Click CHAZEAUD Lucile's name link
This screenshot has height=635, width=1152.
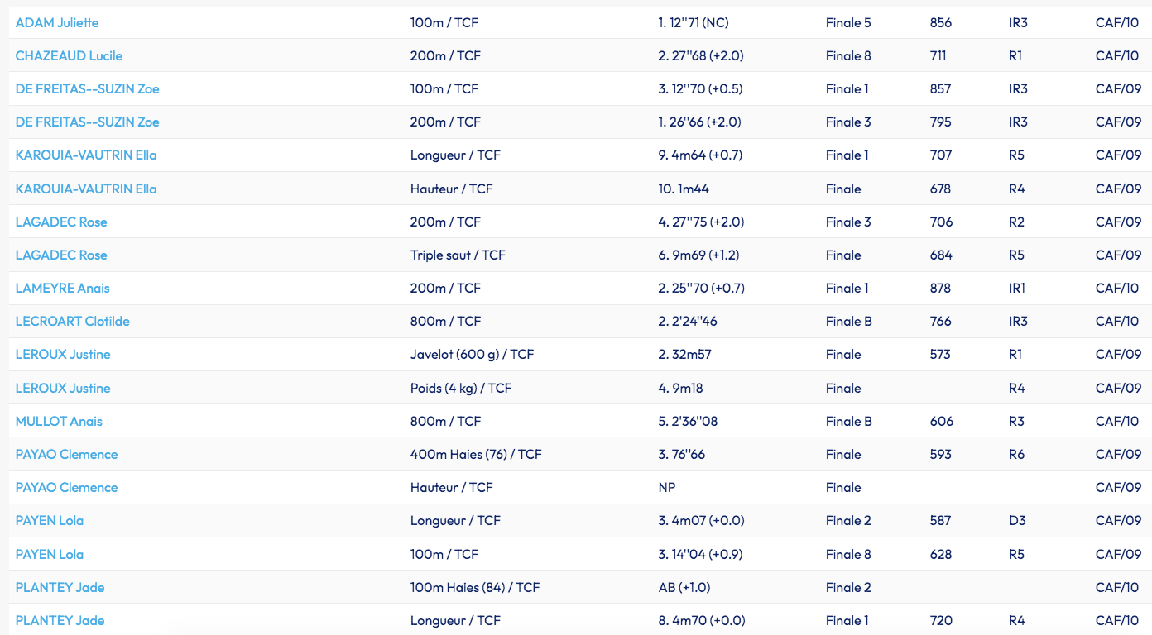[x=69, y=55]
